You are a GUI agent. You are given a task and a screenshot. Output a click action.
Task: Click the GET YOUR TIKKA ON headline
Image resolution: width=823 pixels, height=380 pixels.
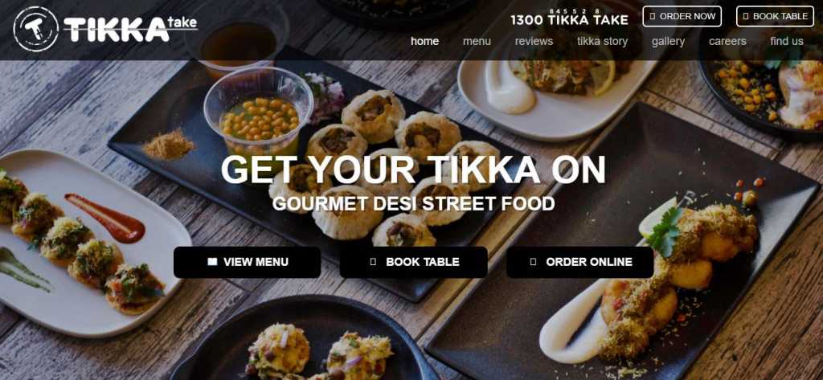tap(413, 170)
